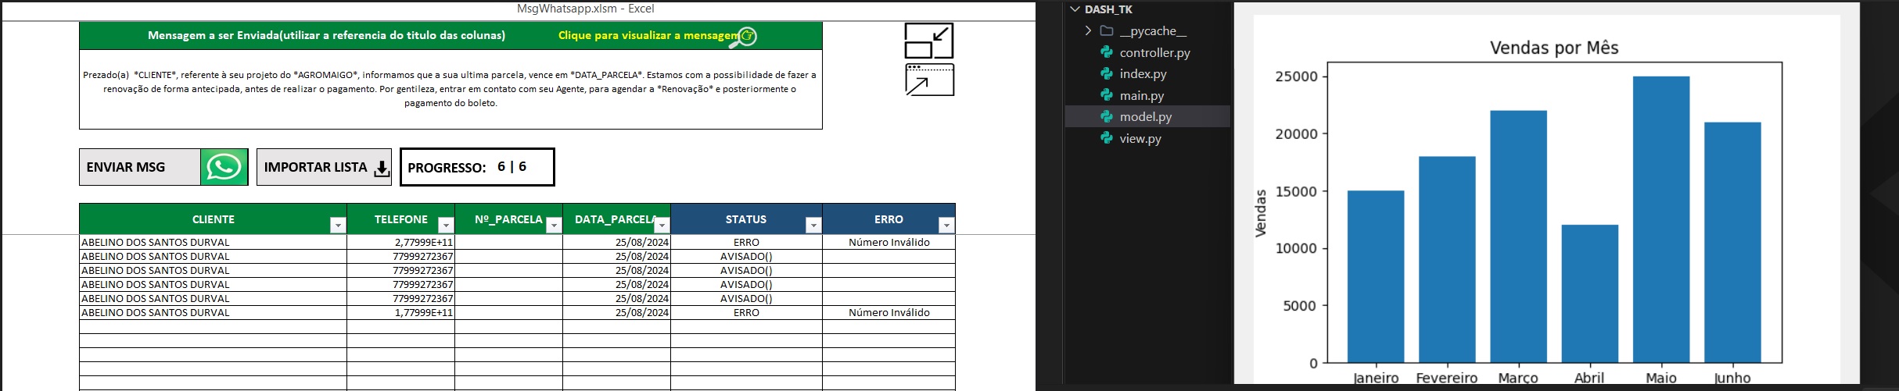Image resolution: width=1899 pixels, height=391 pixels.
Task: Open the STATUS column filter dropdown
Action: pyautogui.click(x=813, y=226)
